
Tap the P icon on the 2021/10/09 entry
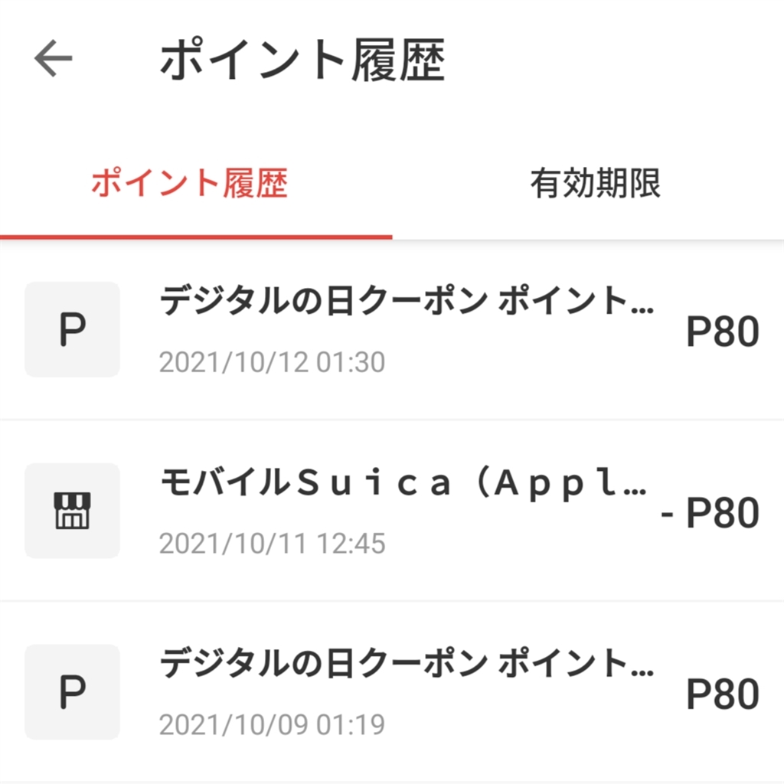pos(72,692)
